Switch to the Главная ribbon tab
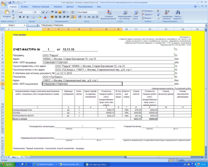The width and height of the screenshot is (208, 167). (x=13, y=6)
